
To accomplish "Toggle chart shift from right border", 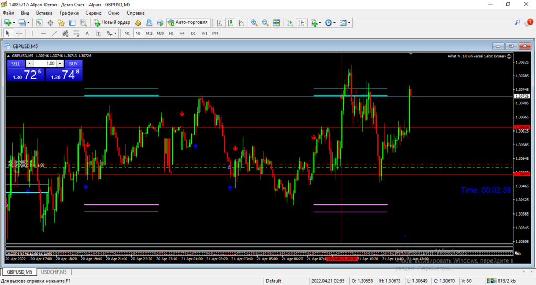I will [301, 23].
